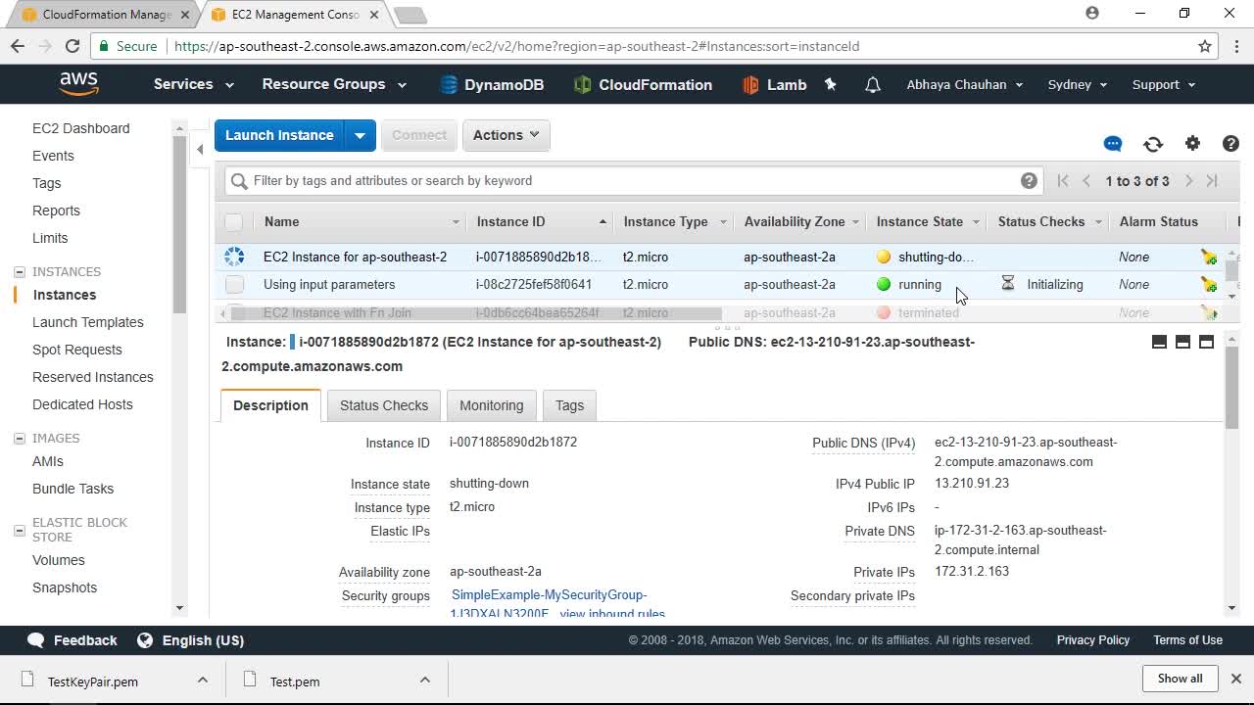
Task: Close the downloads bar
Action: pyautogui.click(x=1236, y=679)
